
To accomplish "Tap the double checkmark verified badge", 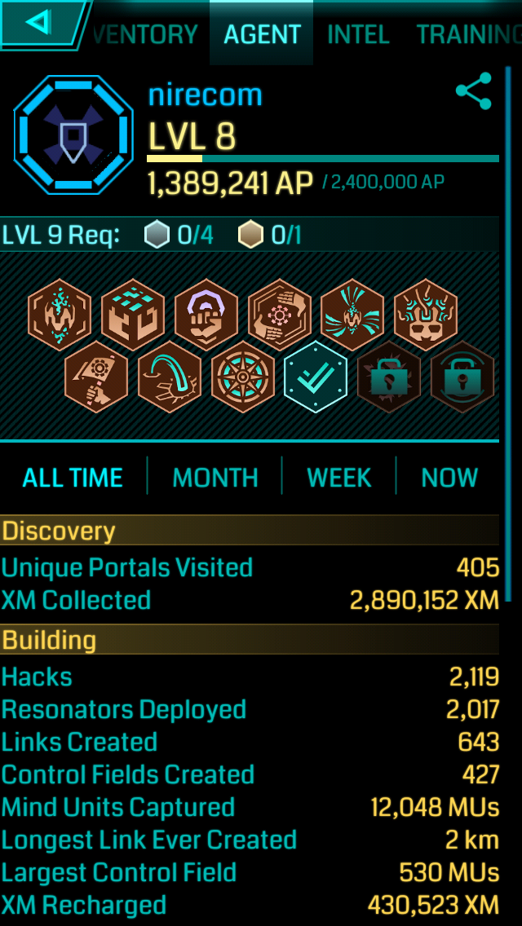I will tap(316, 377).
